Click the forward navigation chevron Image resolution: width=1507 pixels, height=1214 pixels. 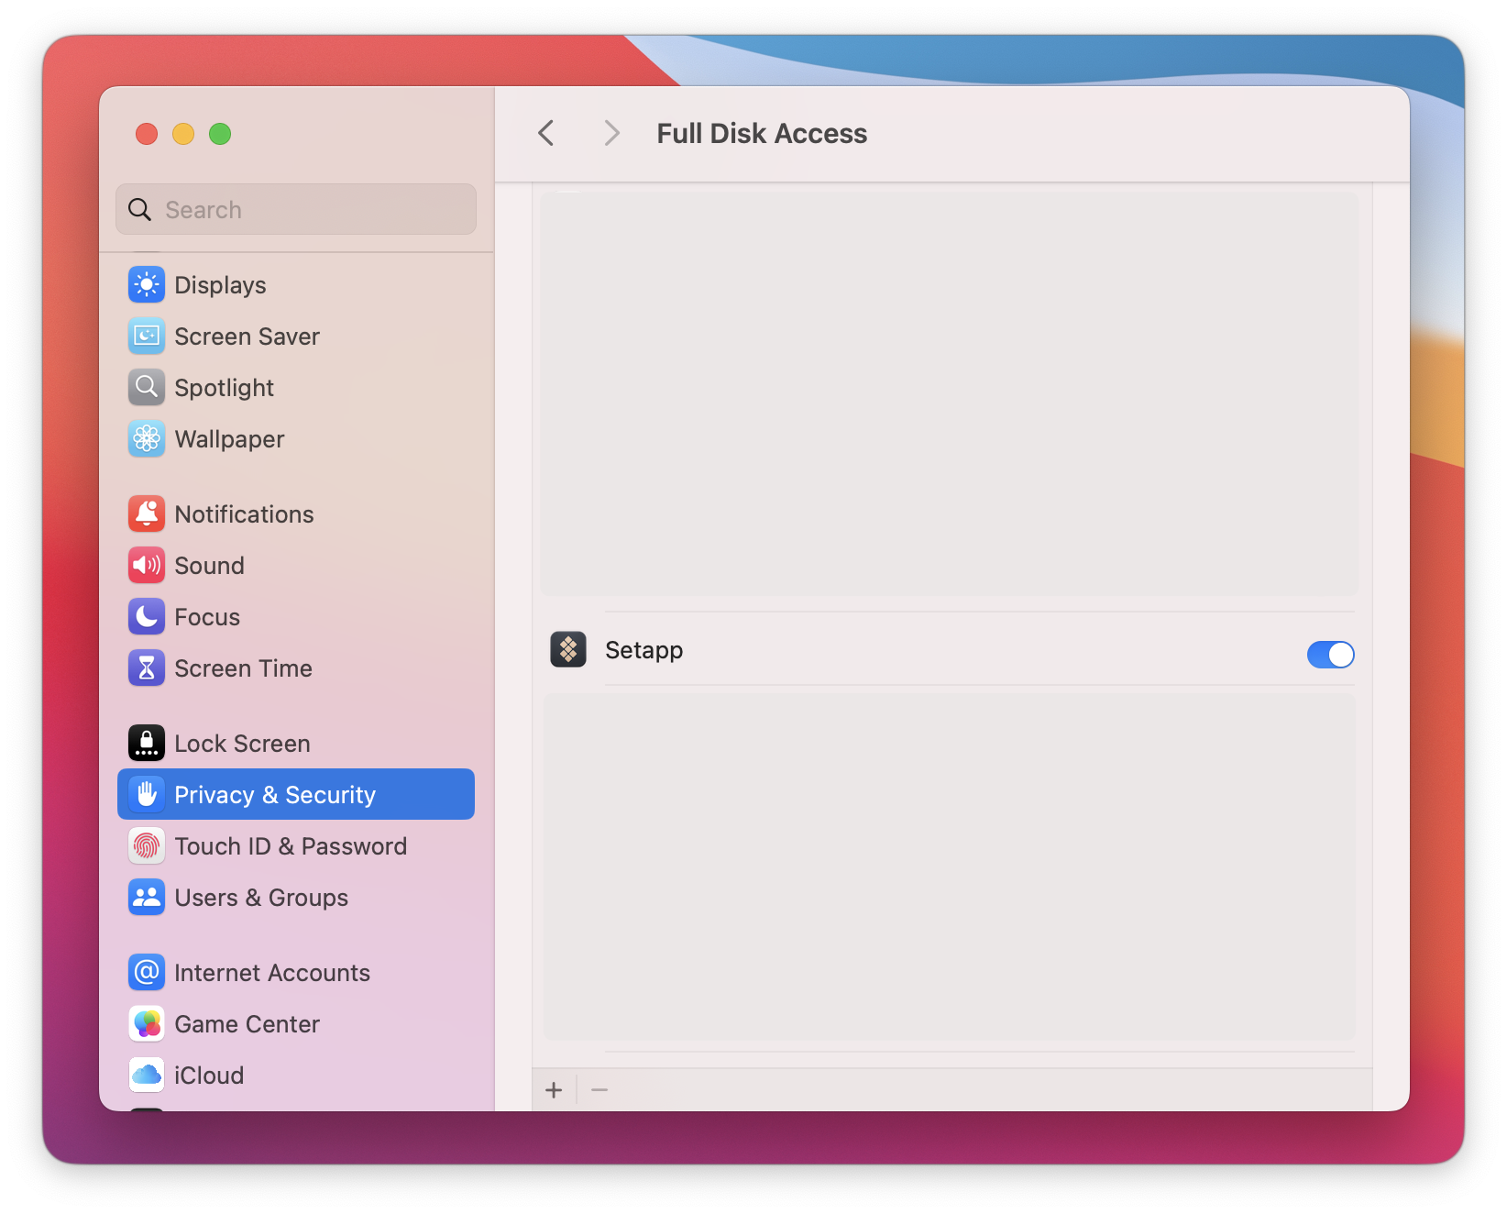(611, 133)
